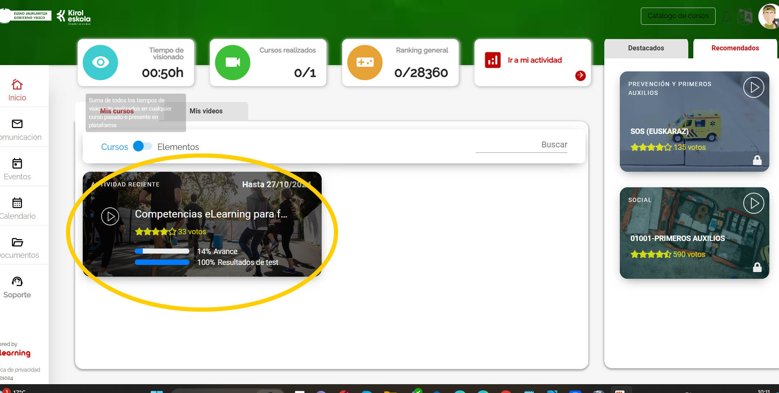This screenshot has height=393, width=779.
Task: Switch to the Mis videos tab
Action: coord(206,111)
